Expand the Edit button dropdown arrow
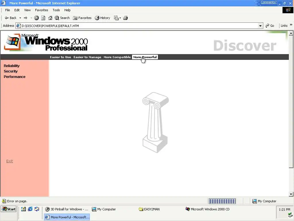Image resolution: width=294 pixels, height=221 pixels. [x=120, y=18]
